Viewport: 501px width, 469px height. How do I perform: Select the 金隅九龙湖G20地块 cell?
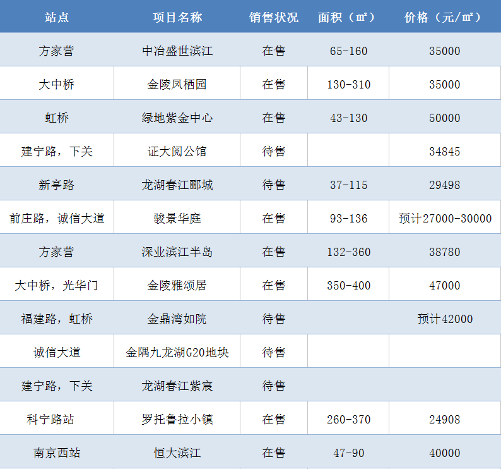click(x=177, y=352)
